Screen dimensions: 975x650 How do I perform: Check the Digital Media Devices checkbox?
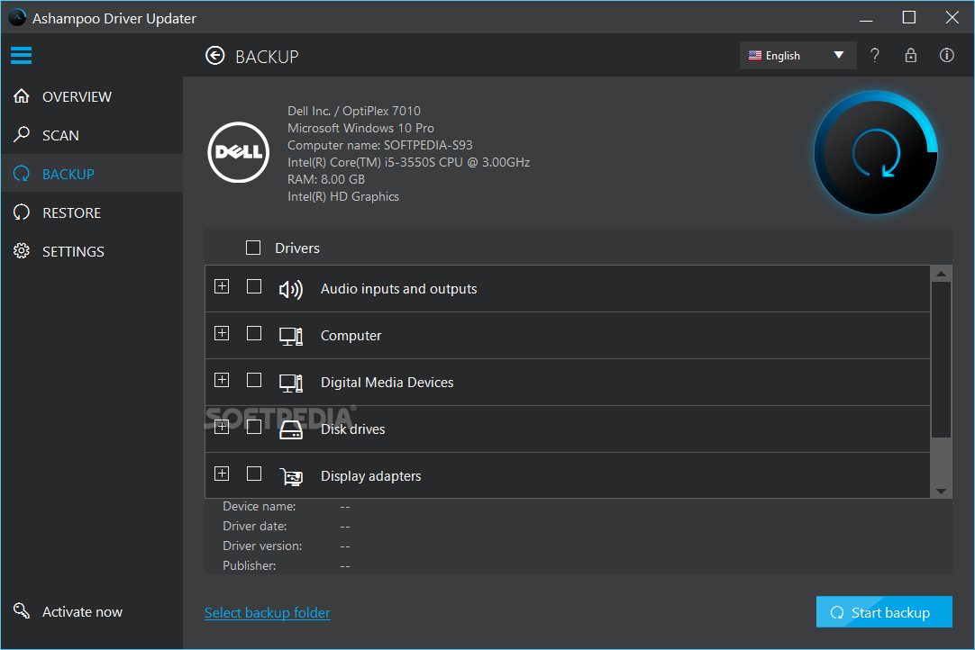click(x=254, y=380)
